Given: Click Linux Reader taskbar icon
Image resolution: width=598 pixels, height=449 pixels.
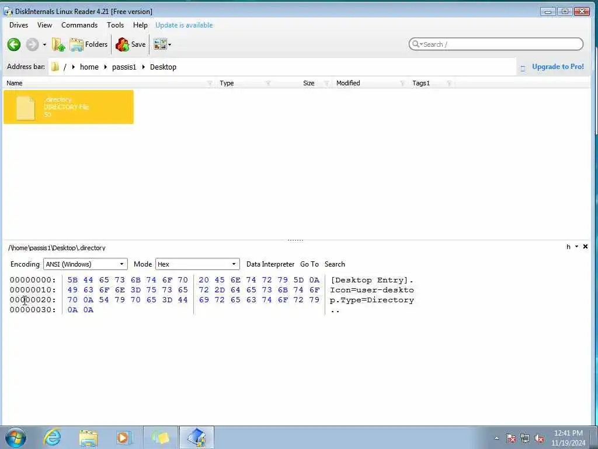Looking at the screenshot, I should 197,437.
